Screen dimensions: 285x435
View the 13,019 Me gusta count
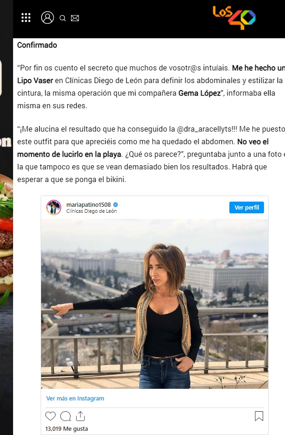(67, 428)
